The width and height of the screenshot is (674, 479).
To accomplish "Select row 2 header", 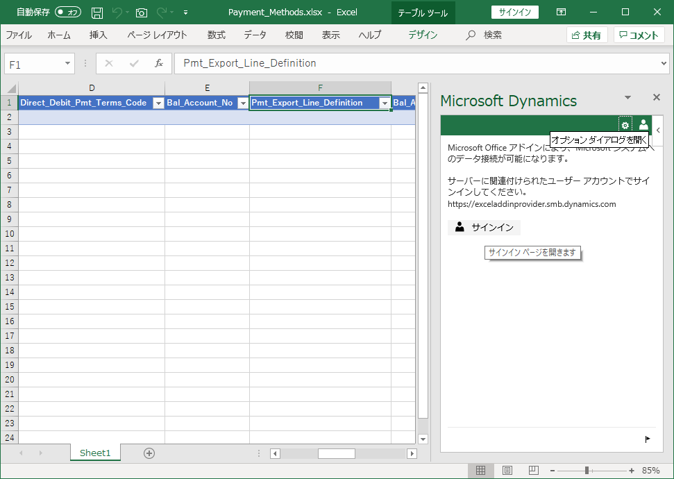I will tap(10, 117).
